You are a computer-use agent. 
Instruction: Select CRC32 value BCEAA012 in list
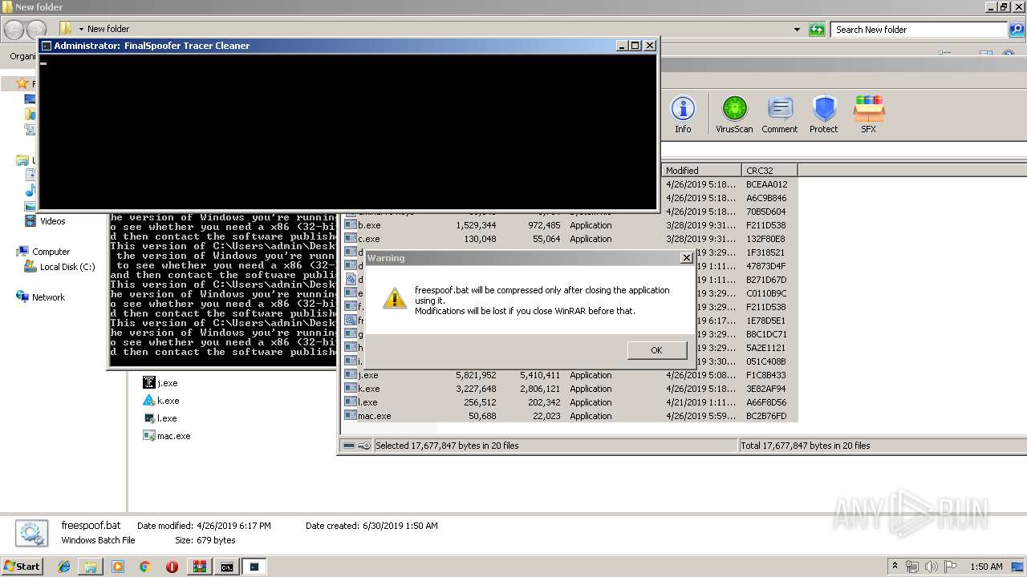[x=766, y=184]
